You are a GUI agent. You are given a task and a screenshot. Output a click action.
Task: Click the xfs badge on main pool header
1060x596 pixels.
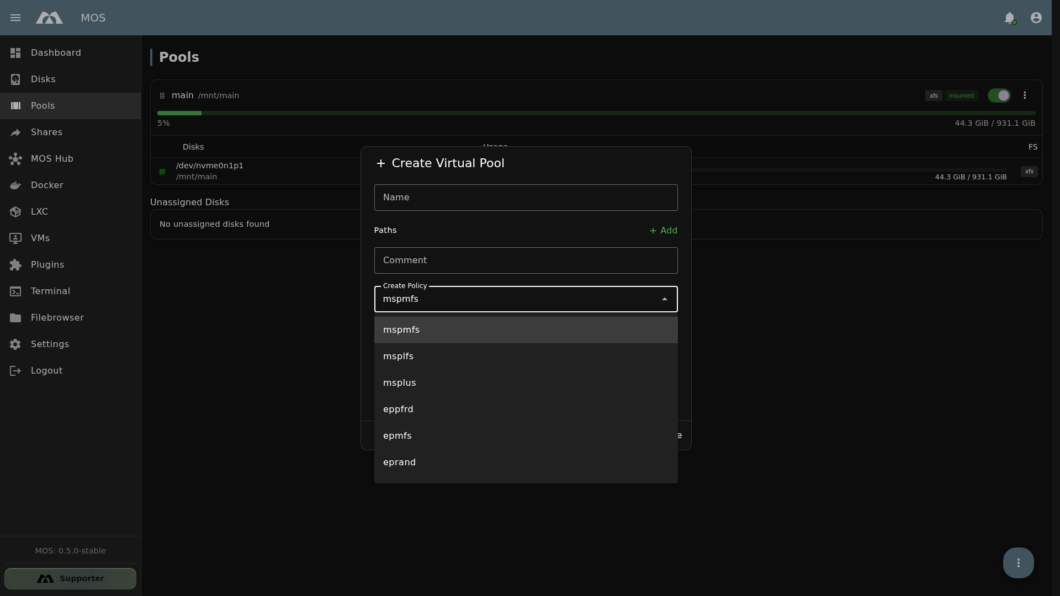pyautogui.click(x=934, y=95)
